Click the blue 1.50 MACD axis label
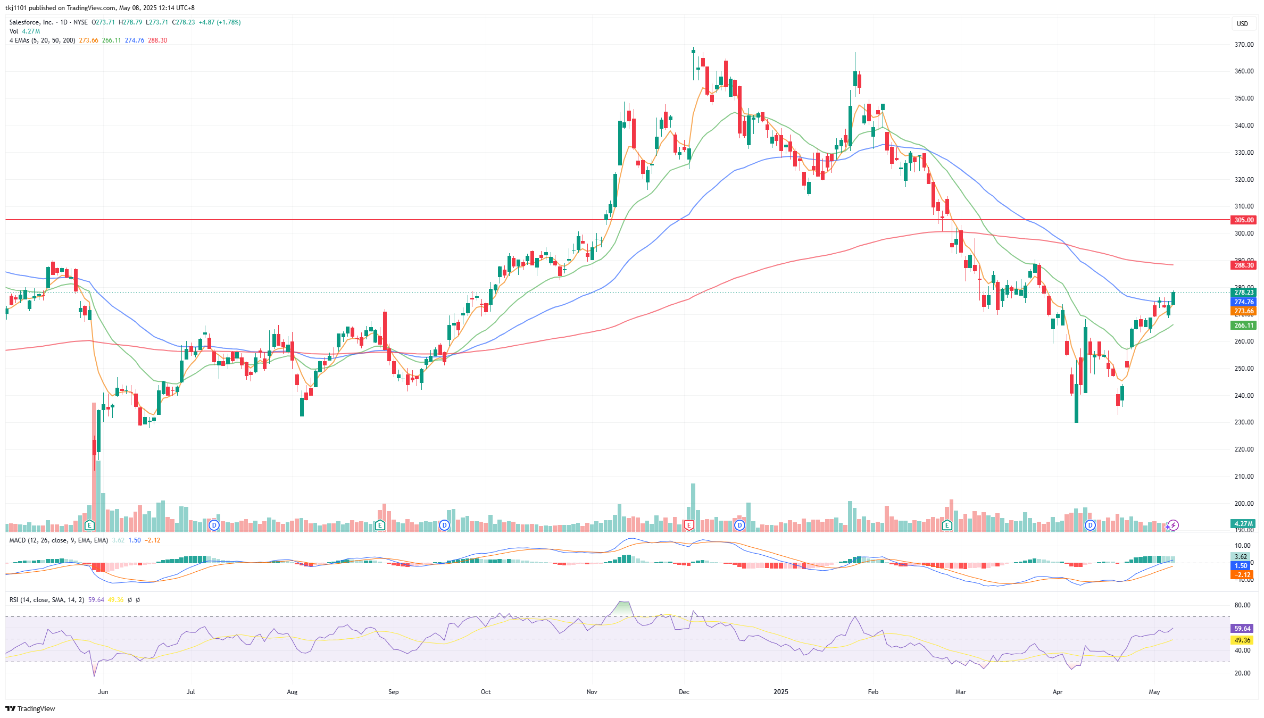The height and width of the screenshot is (718, 1264). pos(1241,565)
